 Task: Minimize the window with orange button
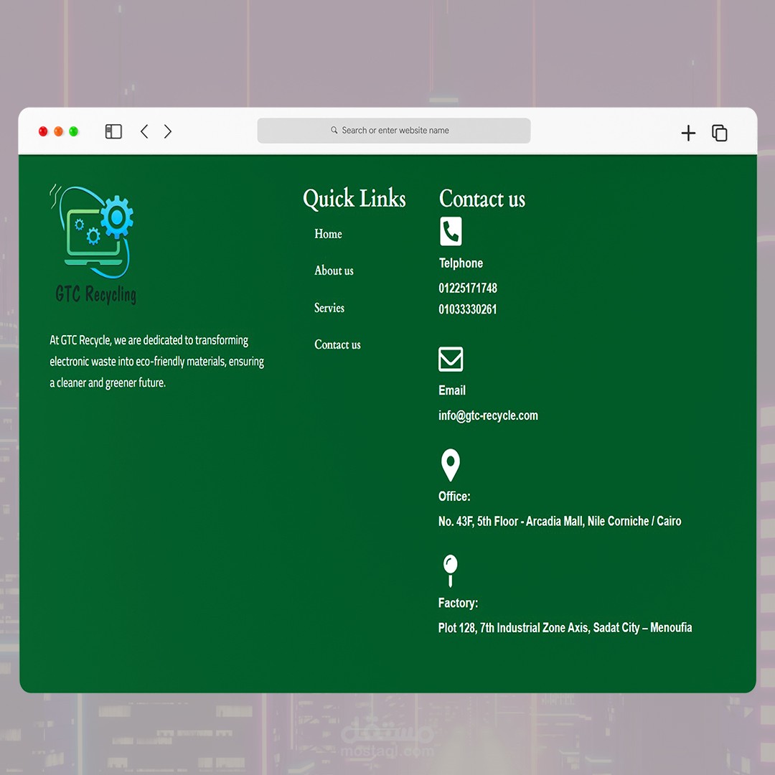click(x=58, y=131)
